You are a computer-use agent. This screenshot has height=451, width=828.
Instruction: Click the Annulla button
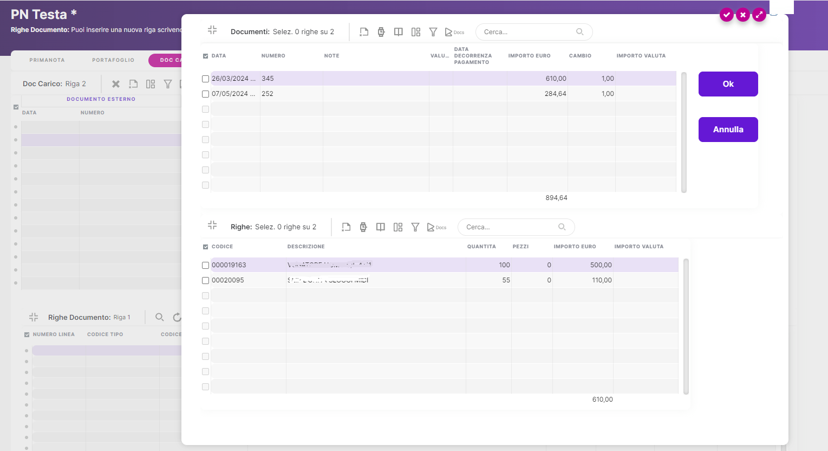click(728, 130)
